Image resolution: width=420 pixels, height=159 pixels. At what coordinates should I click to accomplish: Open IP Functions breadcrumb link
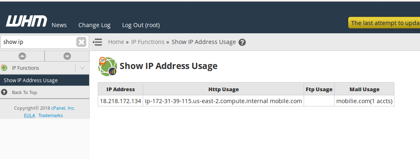click(148, 42)
